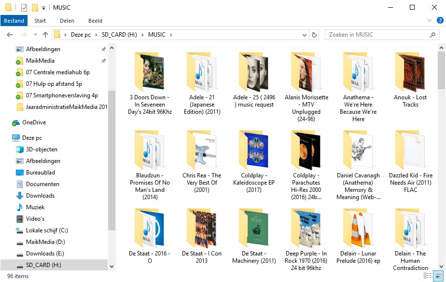The image size is (446, 282).
Task: Open the Adele - 21 Japanese Edition folder
Action: click(x=202, y=83)
